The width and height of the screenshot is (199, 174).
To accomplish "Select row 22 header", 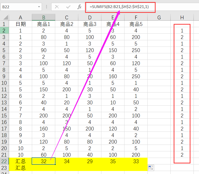I will click(x=5, y=161).
